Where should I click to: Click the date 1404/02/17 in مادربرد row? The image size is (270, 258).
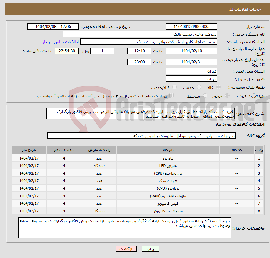[29, 158]
